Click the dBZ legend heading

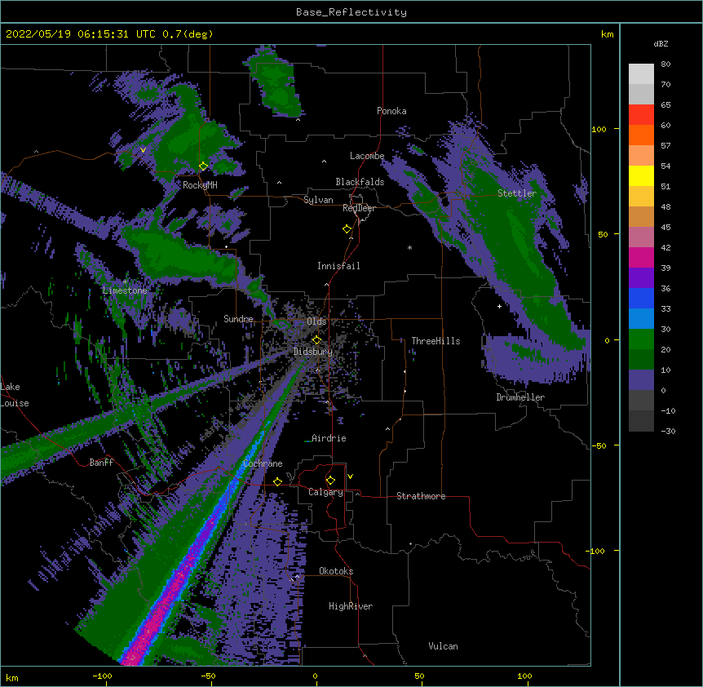(x=661, y=43)
